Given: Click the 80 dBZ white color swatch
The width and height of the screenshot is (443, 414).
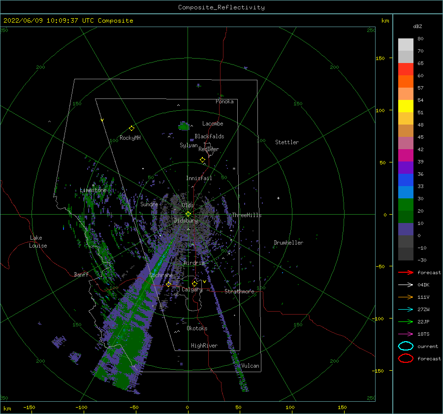Looking at the screenshot, I should (406, 44).
